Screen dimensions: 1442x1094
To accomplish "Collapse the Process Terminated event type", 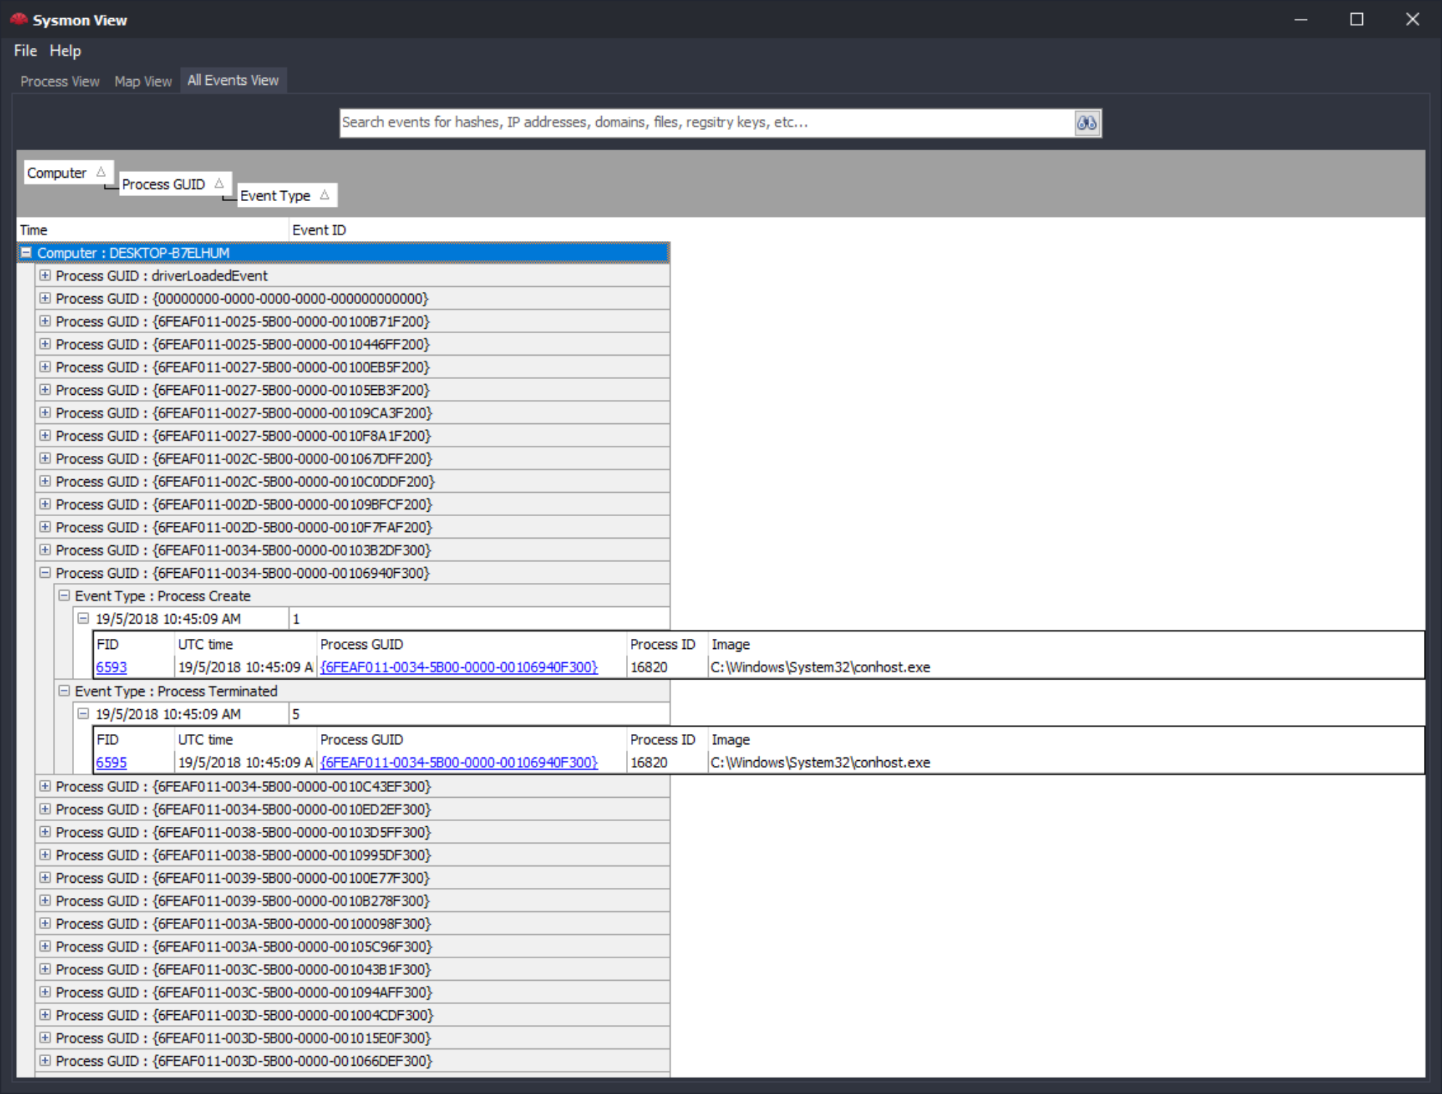I will [x=64, y=691].
